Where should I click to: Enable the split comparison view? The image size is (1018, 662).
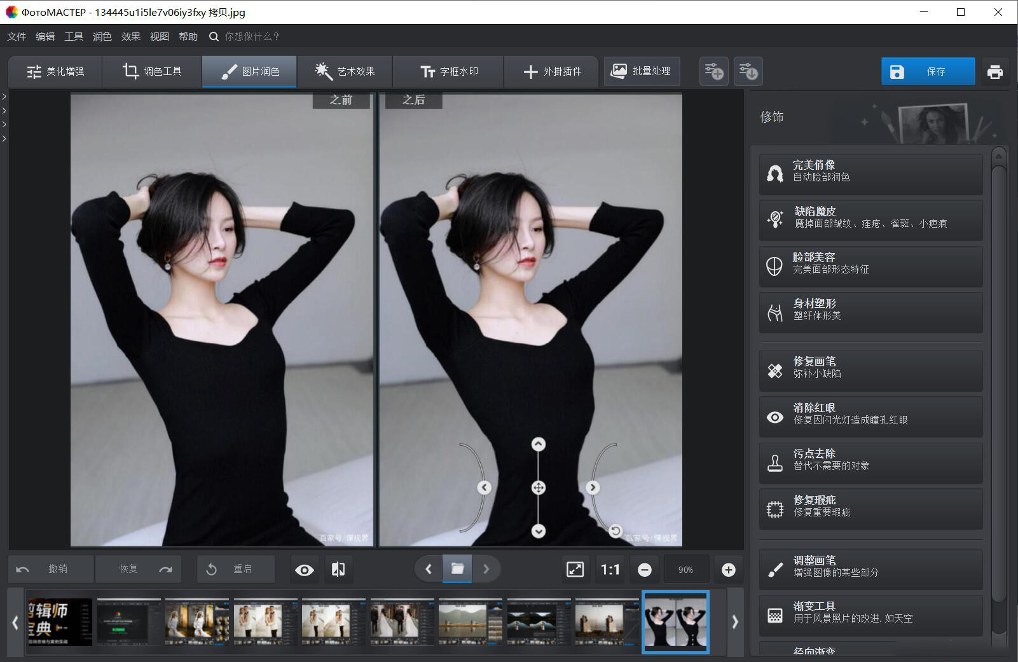click(x=338, y=569)
